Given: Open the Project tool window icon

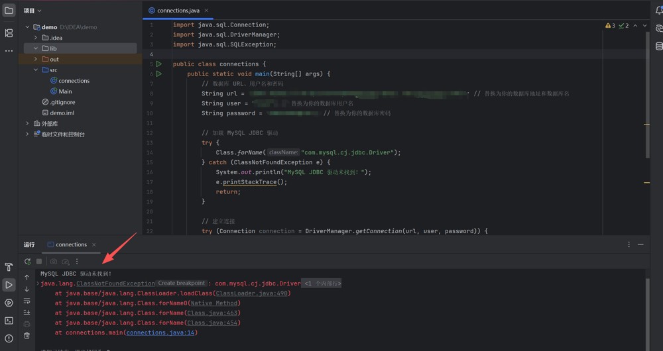Looking at the screenshot, I should pos(9,10).
